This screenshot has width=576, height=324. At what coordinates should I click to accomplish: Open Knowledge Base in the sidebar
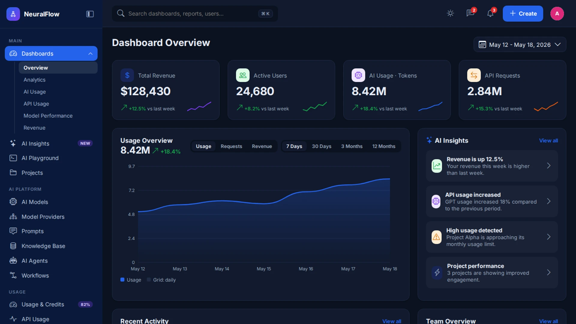point(51,246)
